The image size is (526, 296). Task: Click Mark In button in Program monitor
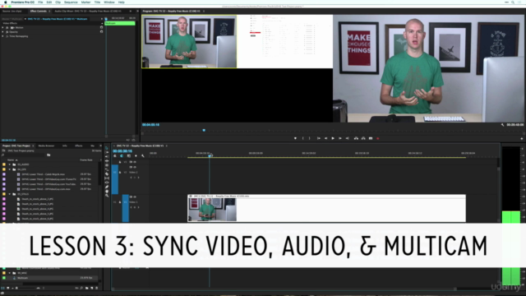pyautogui.click(x=302, y=138)
